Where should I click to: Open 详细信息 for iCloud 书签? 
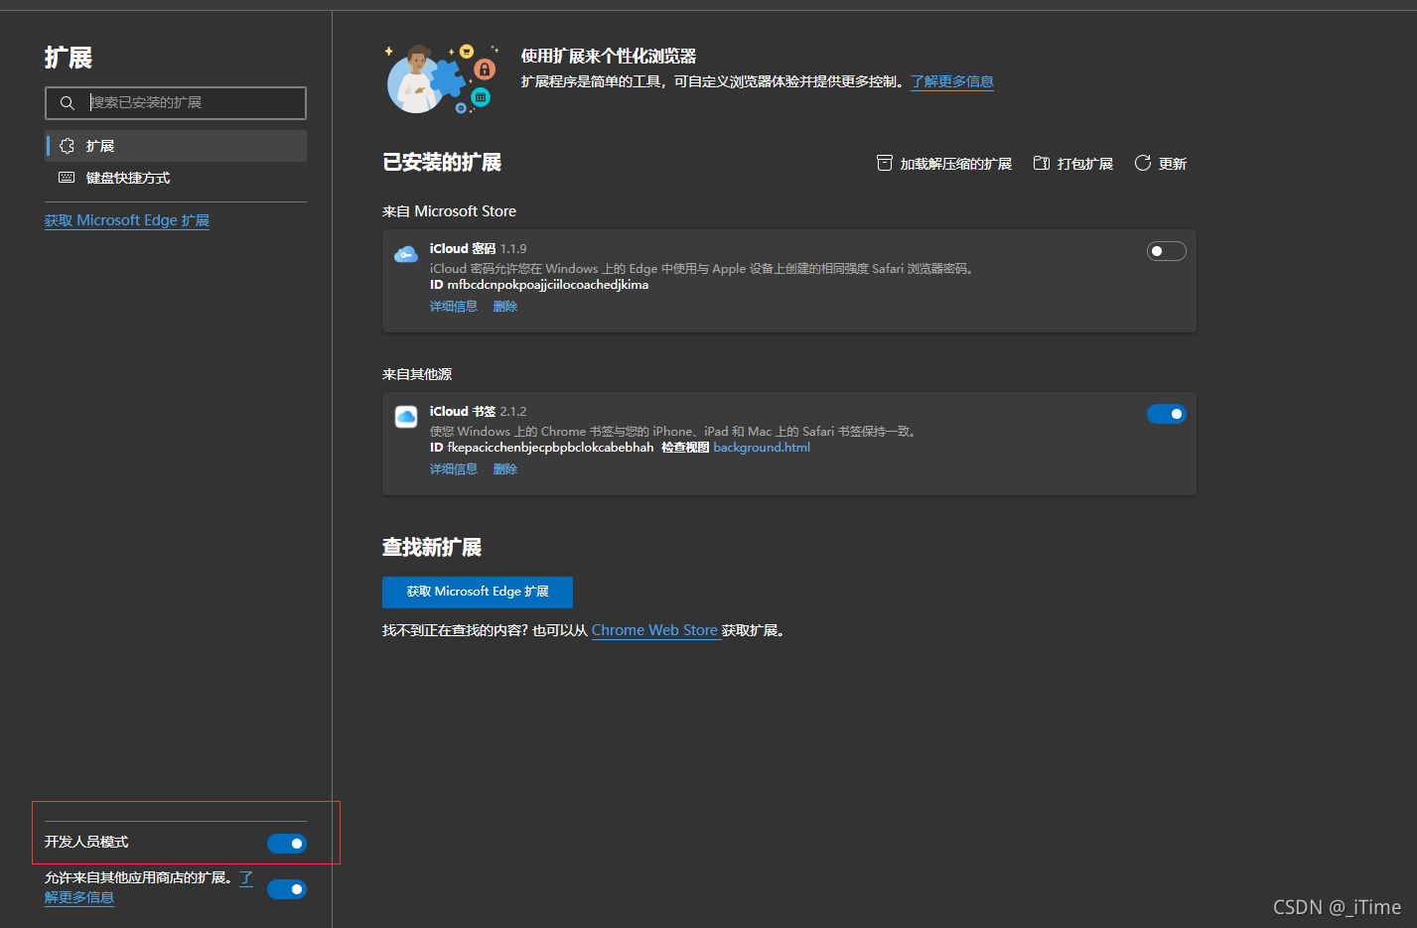[454, 469]
